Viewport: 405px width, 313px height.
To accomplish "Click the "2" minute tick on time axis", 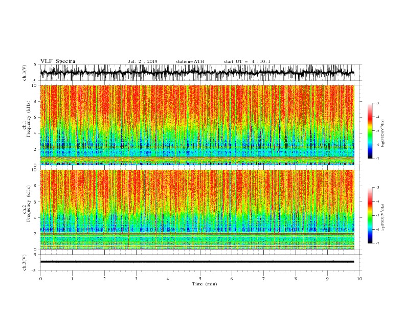I will [104, 279].
